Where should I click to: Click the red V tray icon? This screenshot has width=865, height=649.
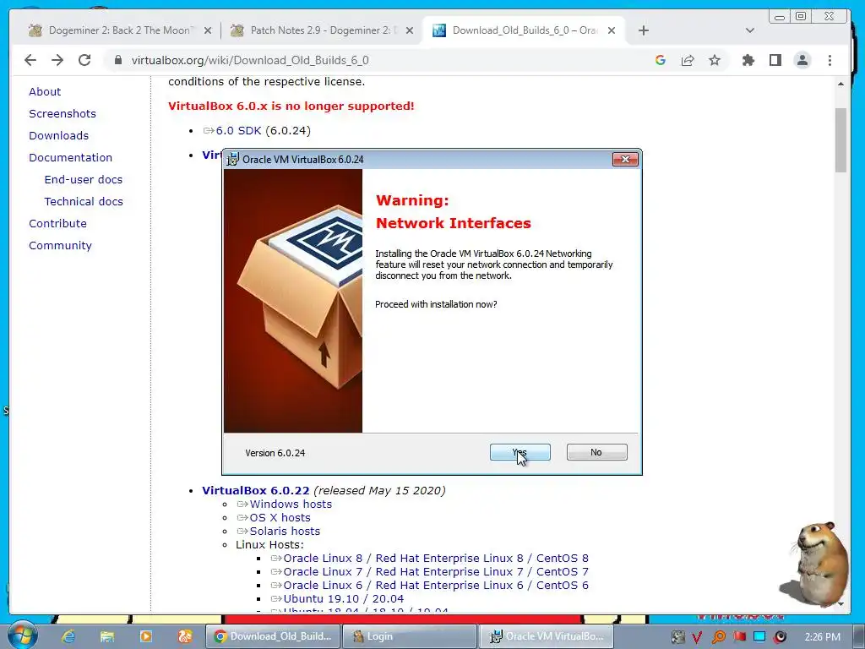[697, 637]
